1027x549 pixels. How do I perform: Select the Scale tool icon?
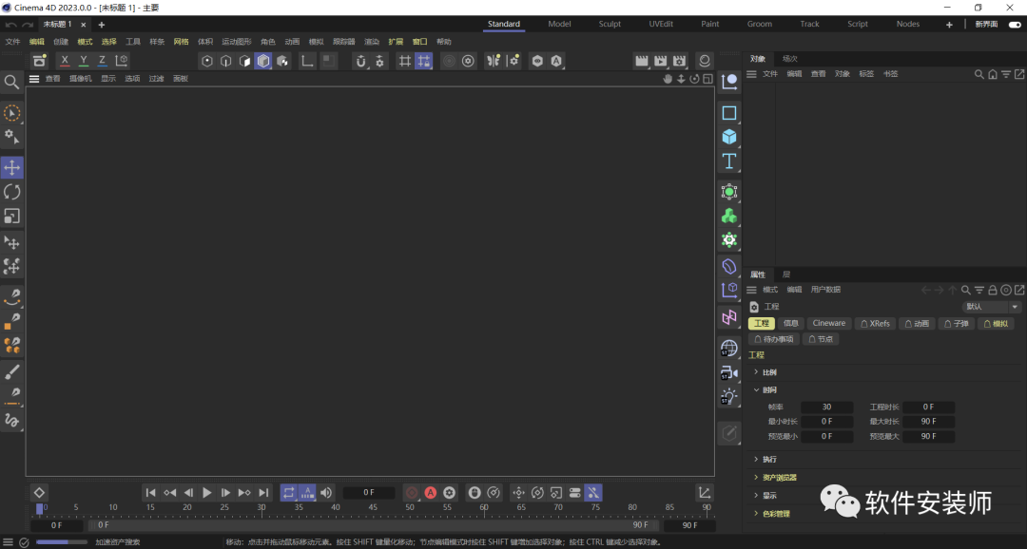point(11,216)
